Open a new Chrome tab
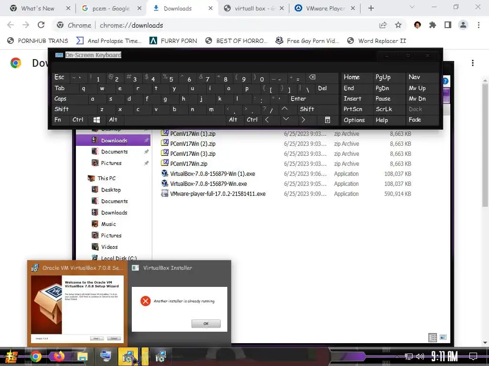489x366 pixels. pyautogui.click(x=371, y=9)
